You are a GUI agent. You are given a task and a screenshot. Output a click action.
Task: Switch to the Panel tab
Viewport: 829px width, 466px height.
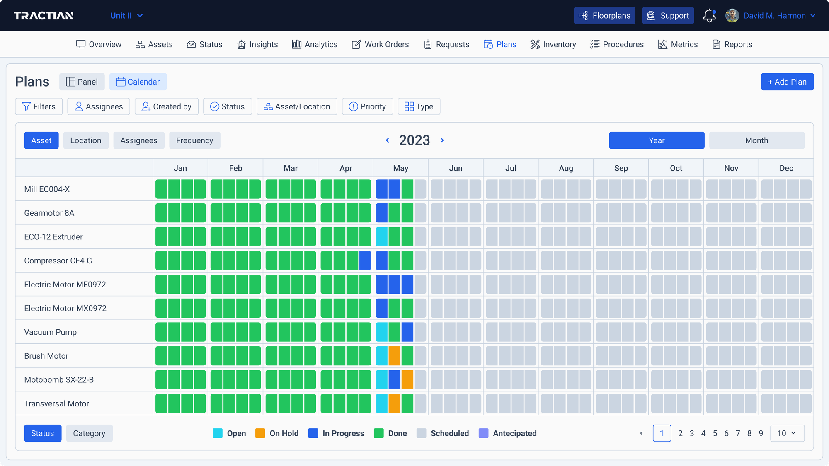coord(82,82)
